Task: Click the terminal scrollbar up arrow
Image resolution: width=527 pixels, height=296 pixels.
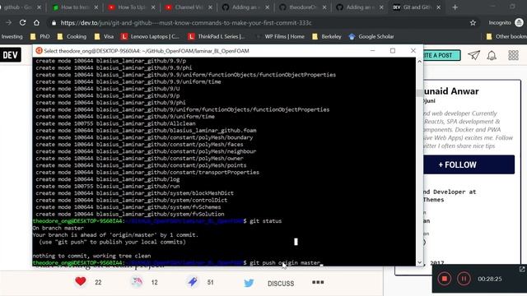Action: 419,62
